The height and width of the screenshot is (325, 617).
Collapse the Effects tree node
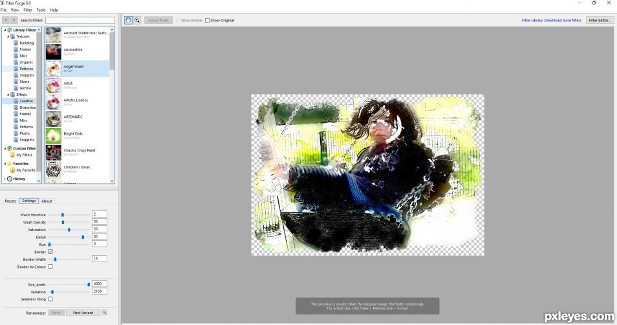8,95
